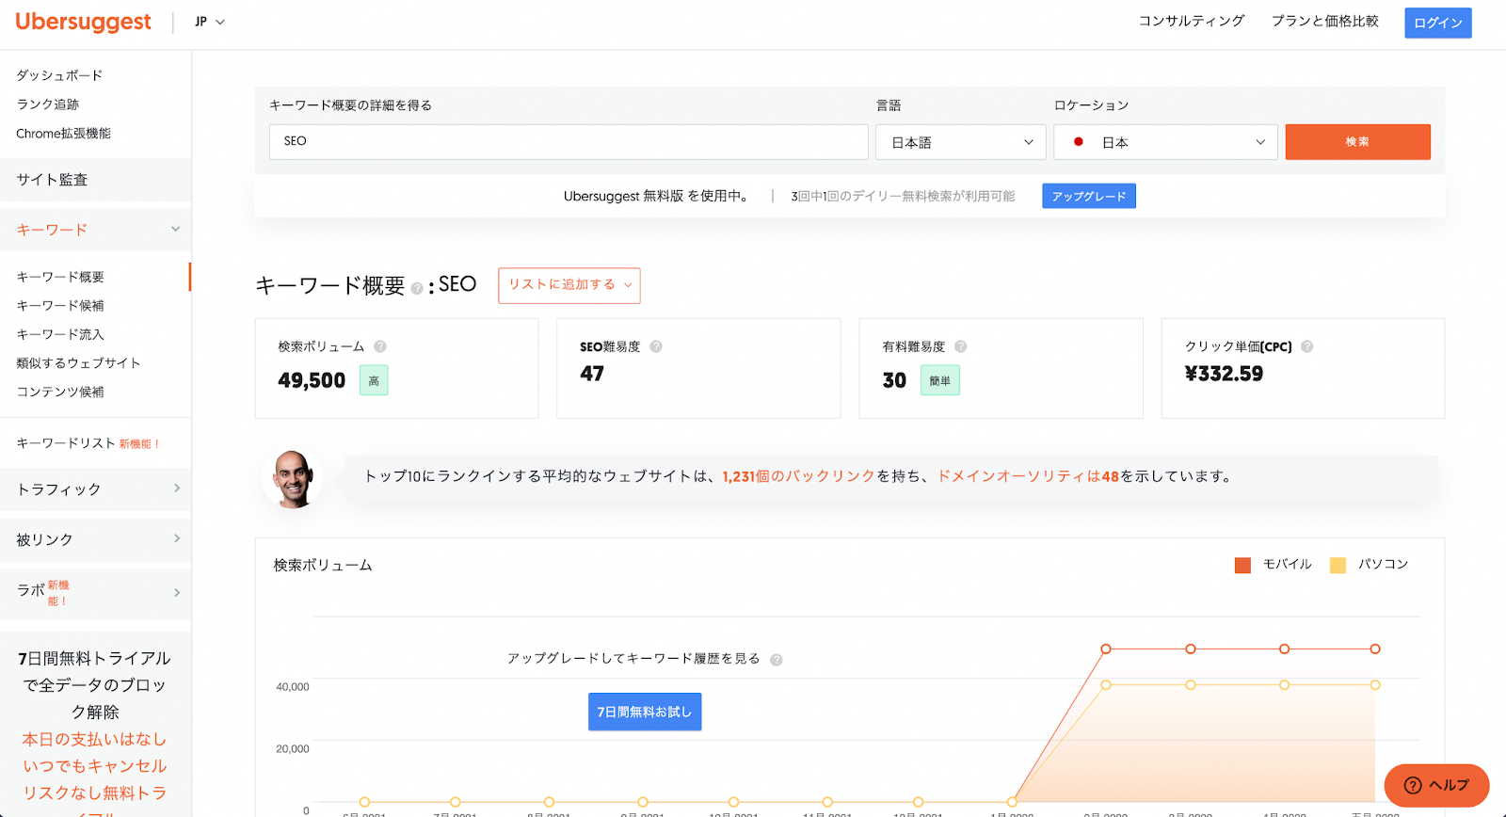Open the JP region dropdown

coord(210,22)
